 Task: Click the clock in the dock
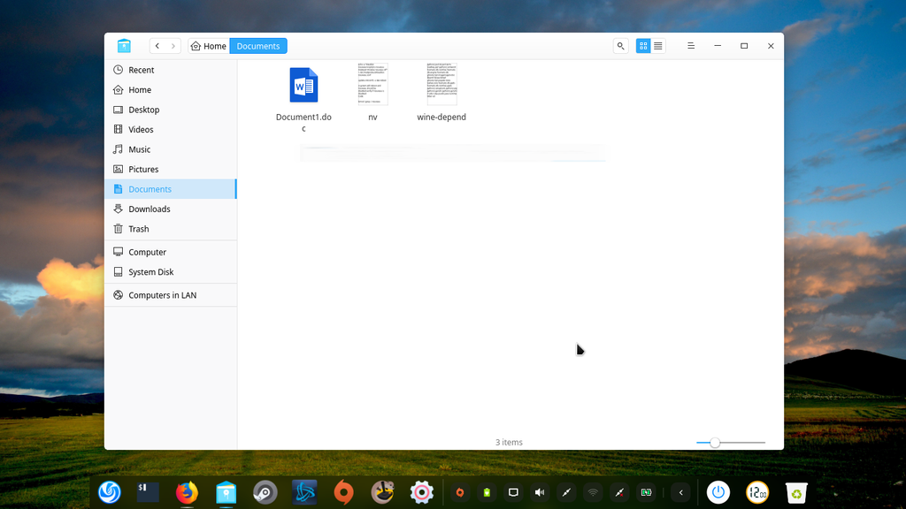pyautogui.click(x=757, y=492)
